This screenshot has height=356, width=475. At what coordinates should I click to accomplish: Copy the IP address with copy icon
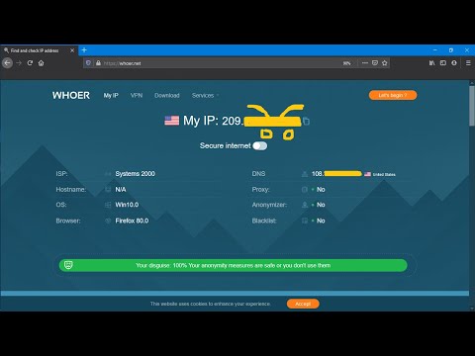click(x=306, y=122)
